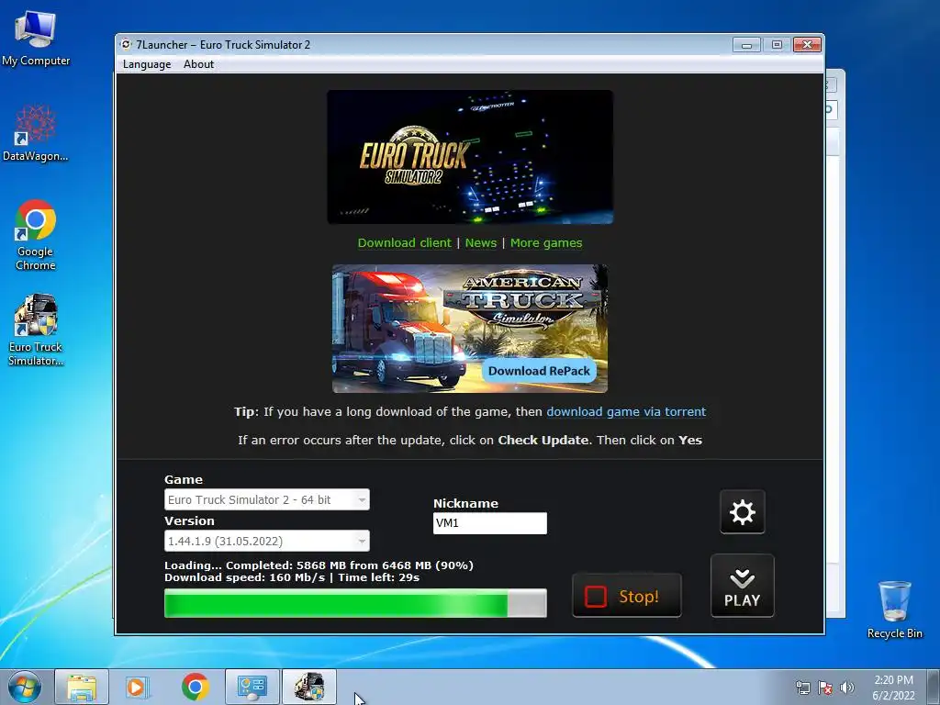Screen dimensions: 940x705
Task: Open the About menu
Action: [198, 64]
